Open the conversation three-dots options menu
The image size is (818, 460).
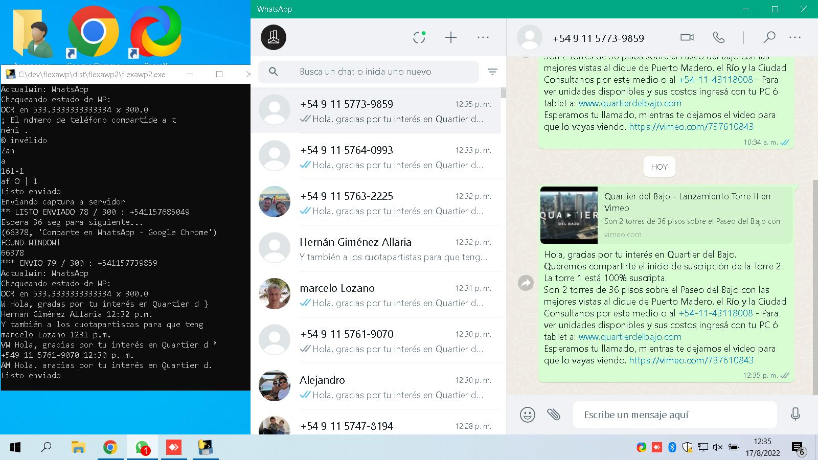(795, 37)
